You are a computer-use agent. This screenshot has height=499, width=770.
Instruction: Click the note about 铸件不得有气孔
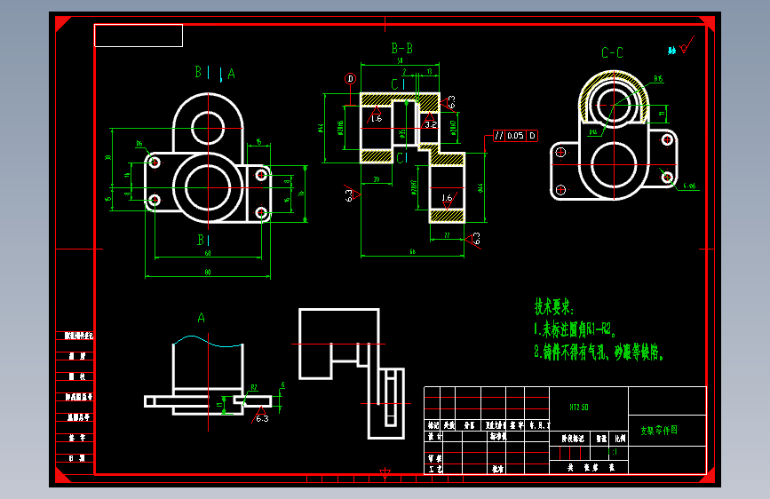coord(599,352)
